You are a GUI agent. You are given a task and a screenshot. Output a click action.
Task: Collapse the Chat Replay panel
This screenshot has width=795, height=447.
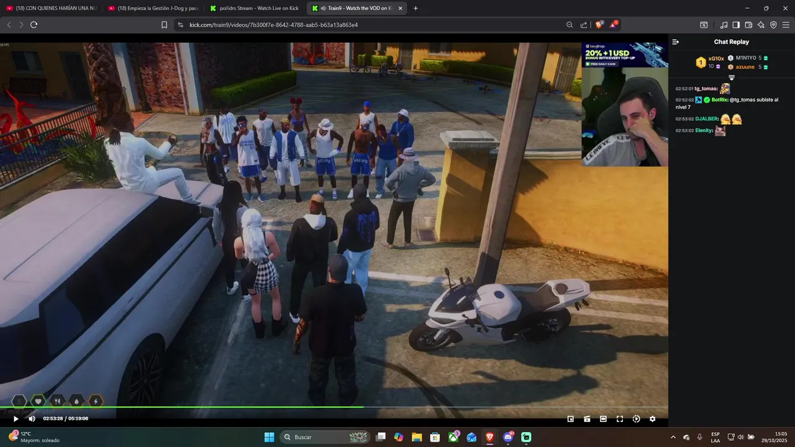point(676,42)
